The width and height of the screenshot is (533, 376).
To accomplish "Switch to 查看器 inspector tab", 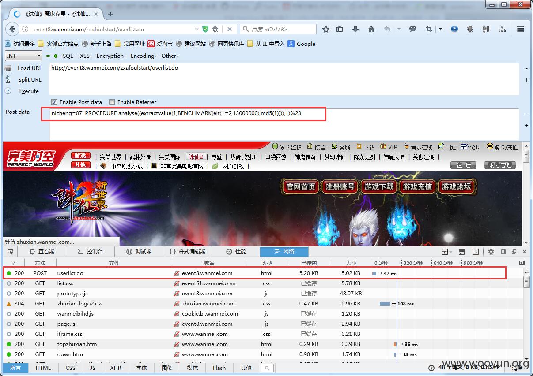I will (42, 252).
